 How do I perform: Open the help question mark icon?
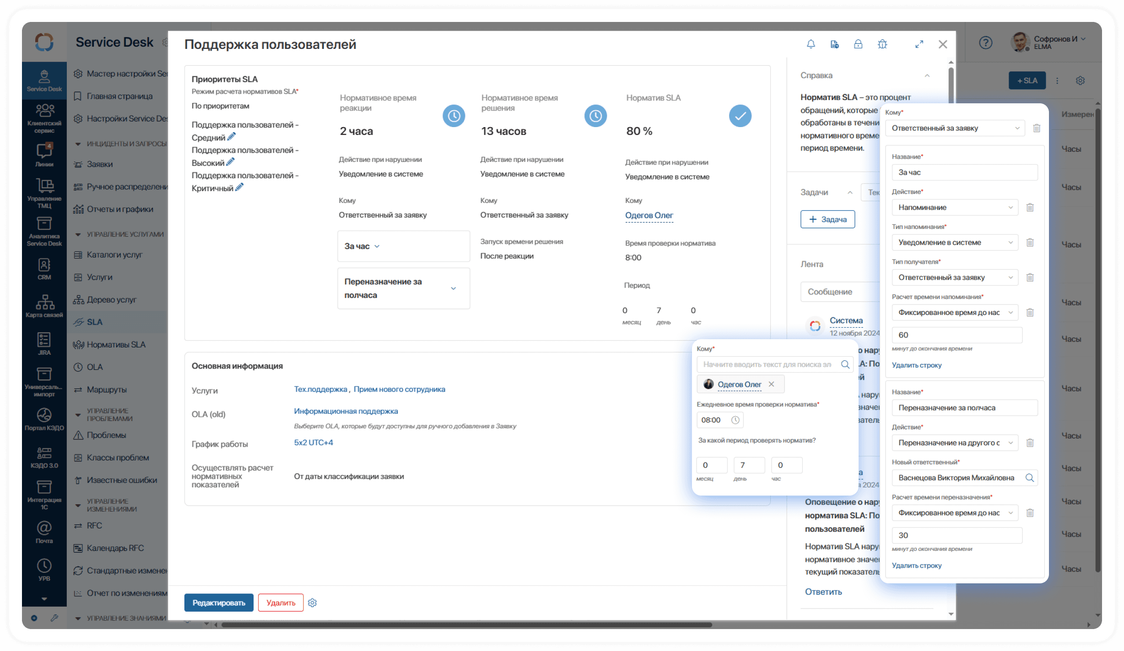(985, 43)
